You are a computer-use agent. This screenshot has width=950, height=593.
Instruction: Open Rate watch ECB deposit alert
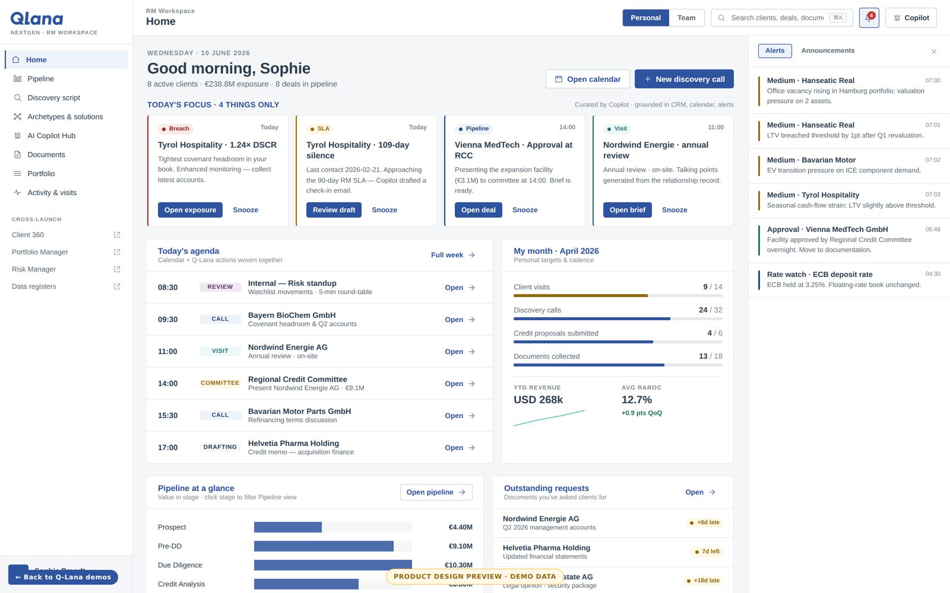849,280
